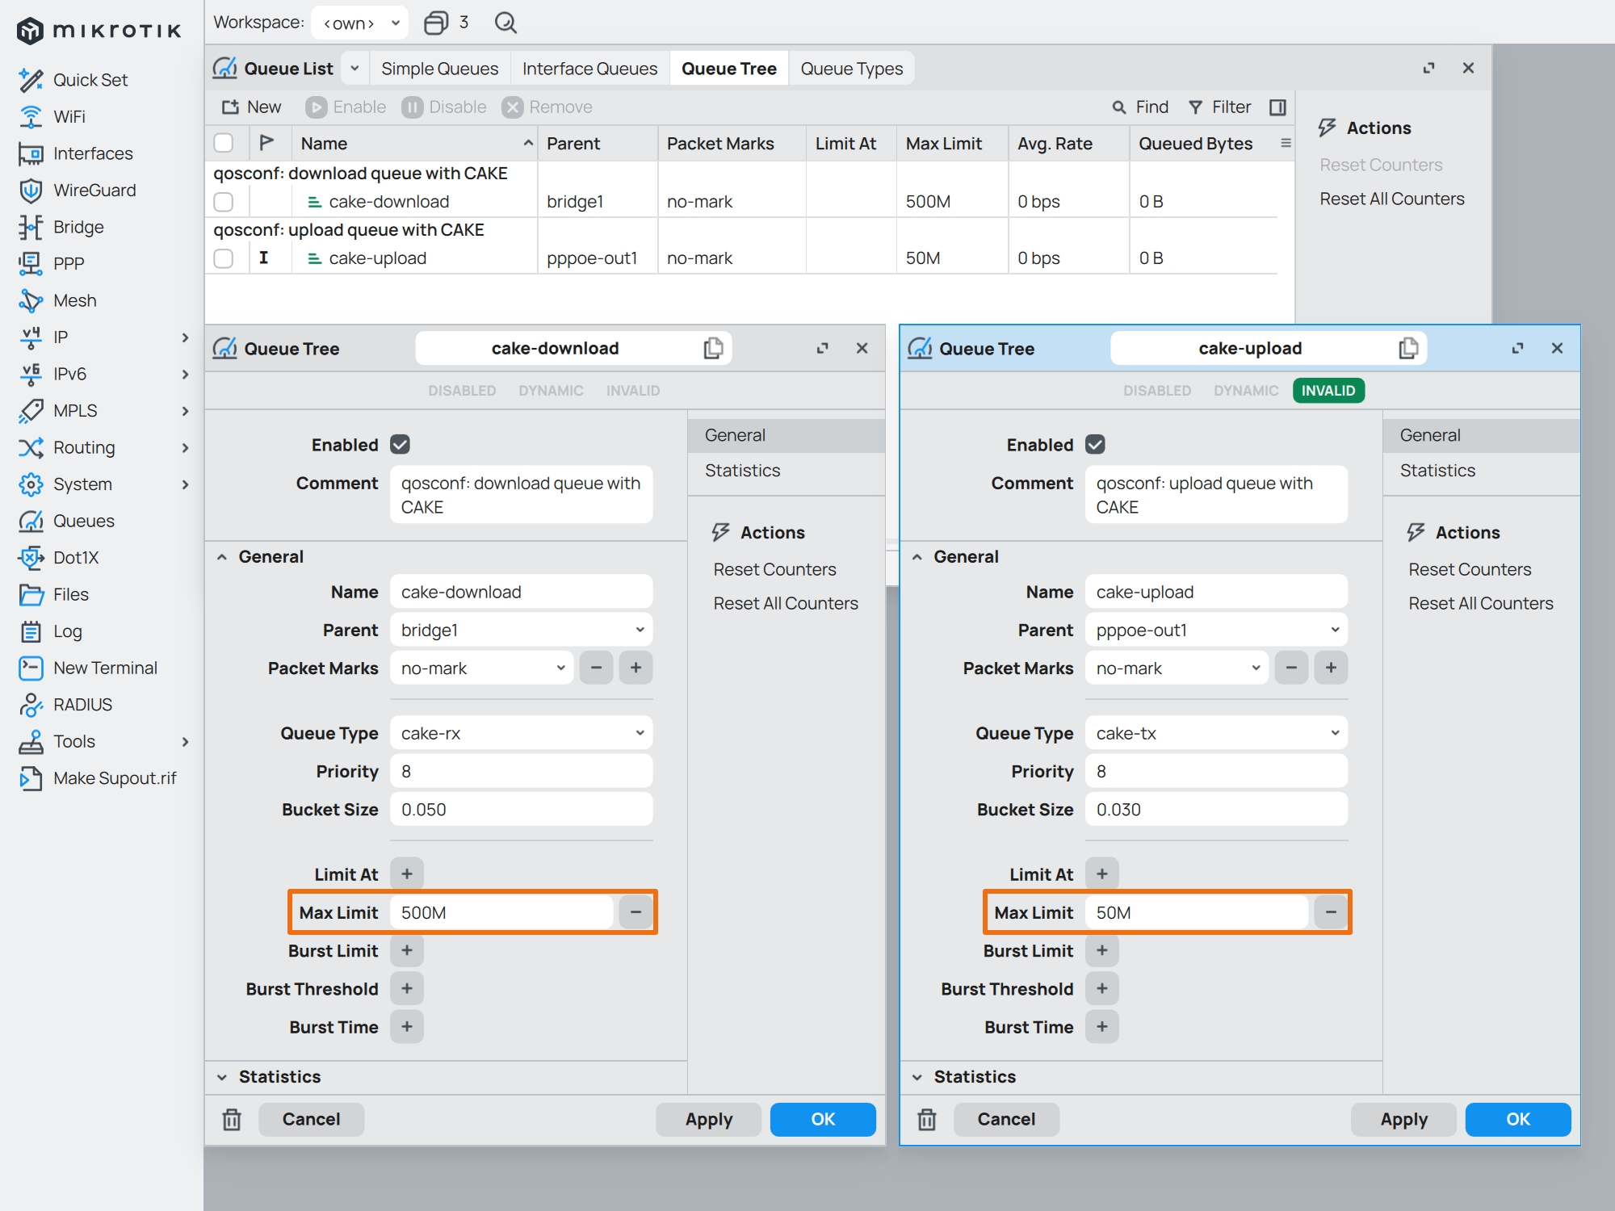The height and width of the screenshot is (1211, 1615).
Task: Click the search magnifier icon beside Workspace
Action: click(x=505, y=23)
